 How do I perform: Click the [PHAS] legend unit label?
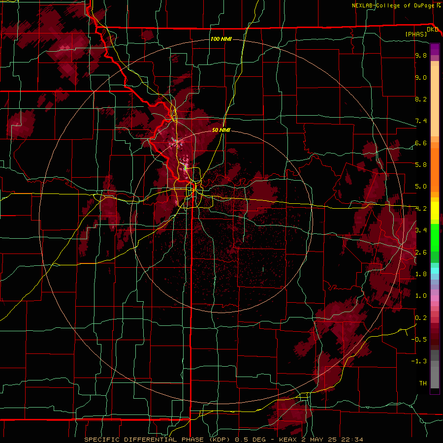416,34
